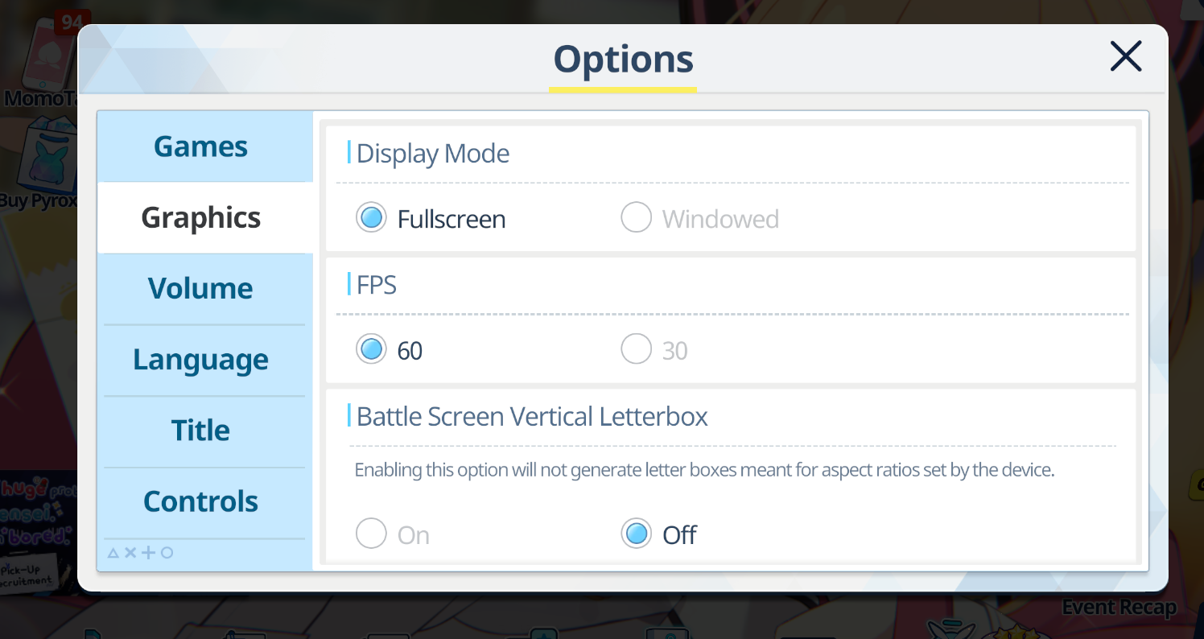Image resolution: width=1204 pixels, height=639 pixels.
Task: Click the Display Mode section header
Action: coord(433,153)
